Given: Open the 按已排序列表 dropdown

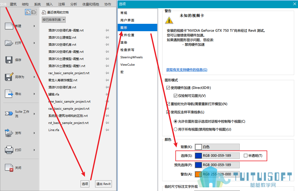Looking at the screenshot, I should coord(54,20).
